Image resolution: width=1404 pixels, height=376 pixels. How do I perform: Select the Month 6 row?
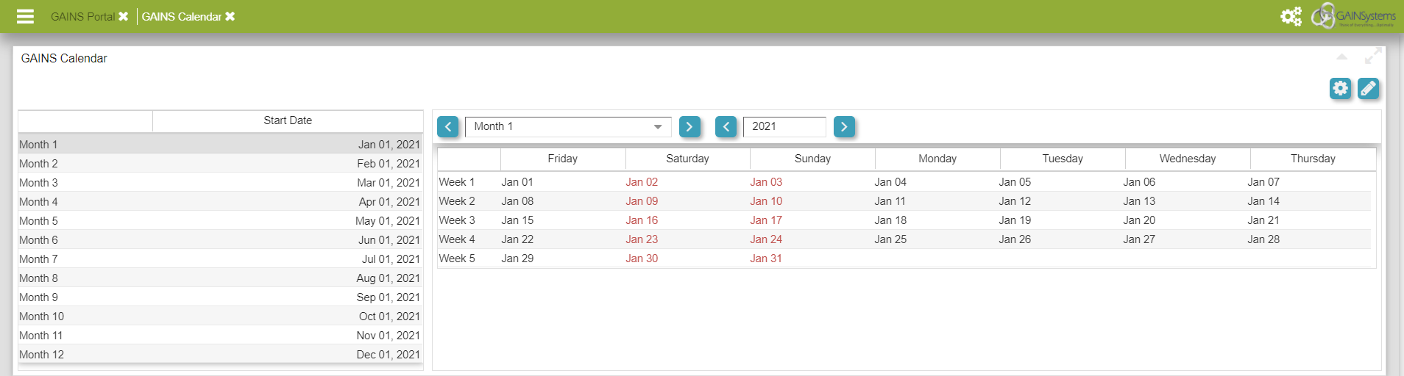(220, 240)
